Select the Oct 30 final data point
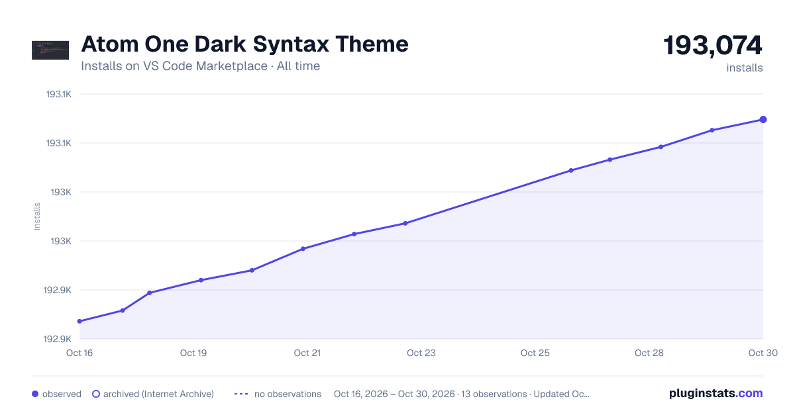Image resolution: width=795 pixels, height=417 pixels. (763, 119)
